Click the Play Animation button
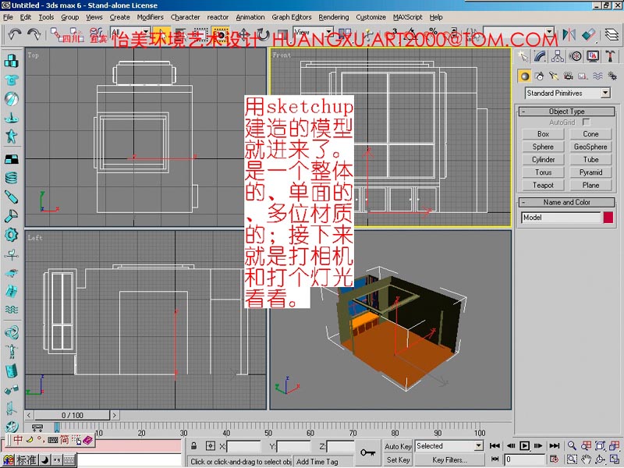This screenshot has width=624, height=468. coord(524,445)
